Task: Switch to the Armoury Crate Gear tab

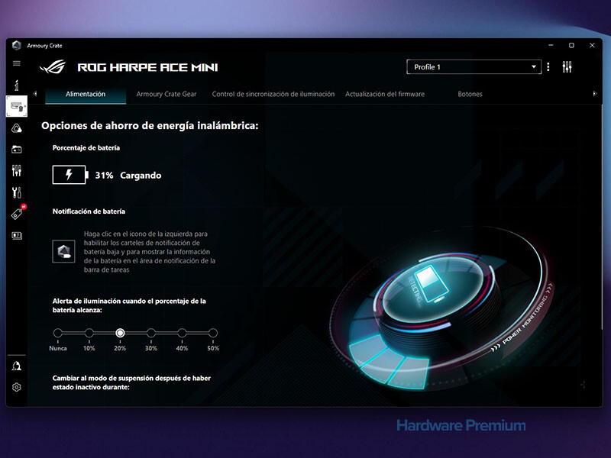Action: click(x=166, y=94)
